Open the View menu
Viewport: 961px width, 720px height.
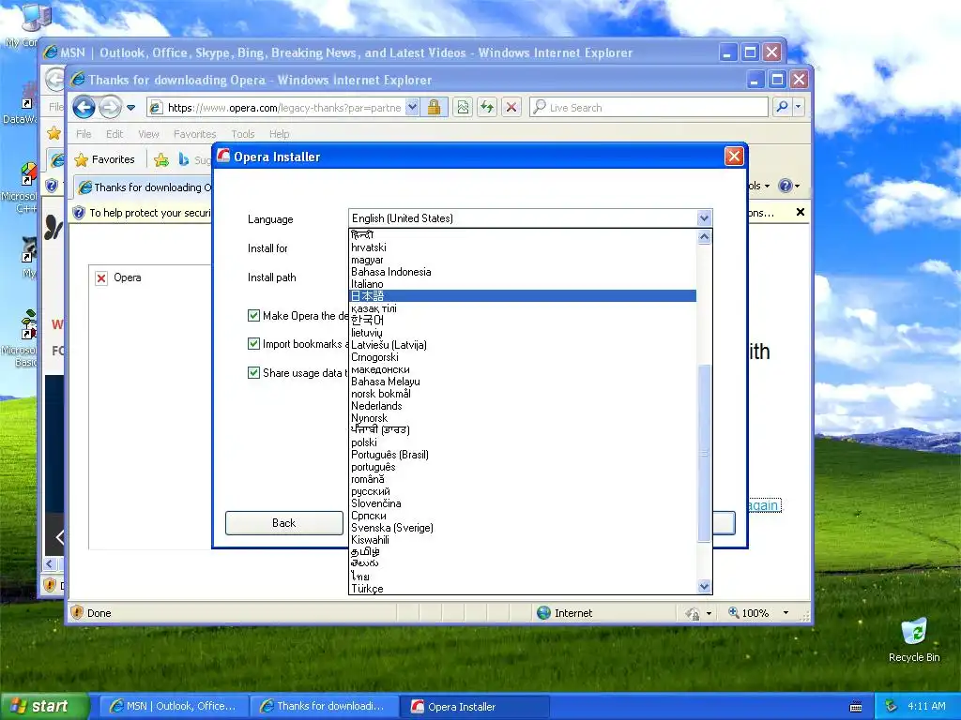(x=148, y=134)
